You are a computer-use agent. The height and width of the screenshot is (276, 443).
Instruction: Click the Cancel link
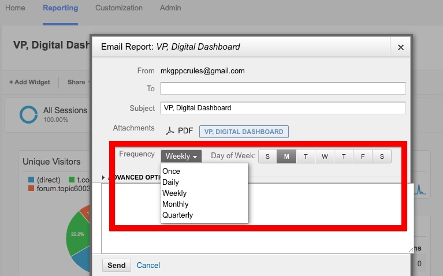pos(148,265)
